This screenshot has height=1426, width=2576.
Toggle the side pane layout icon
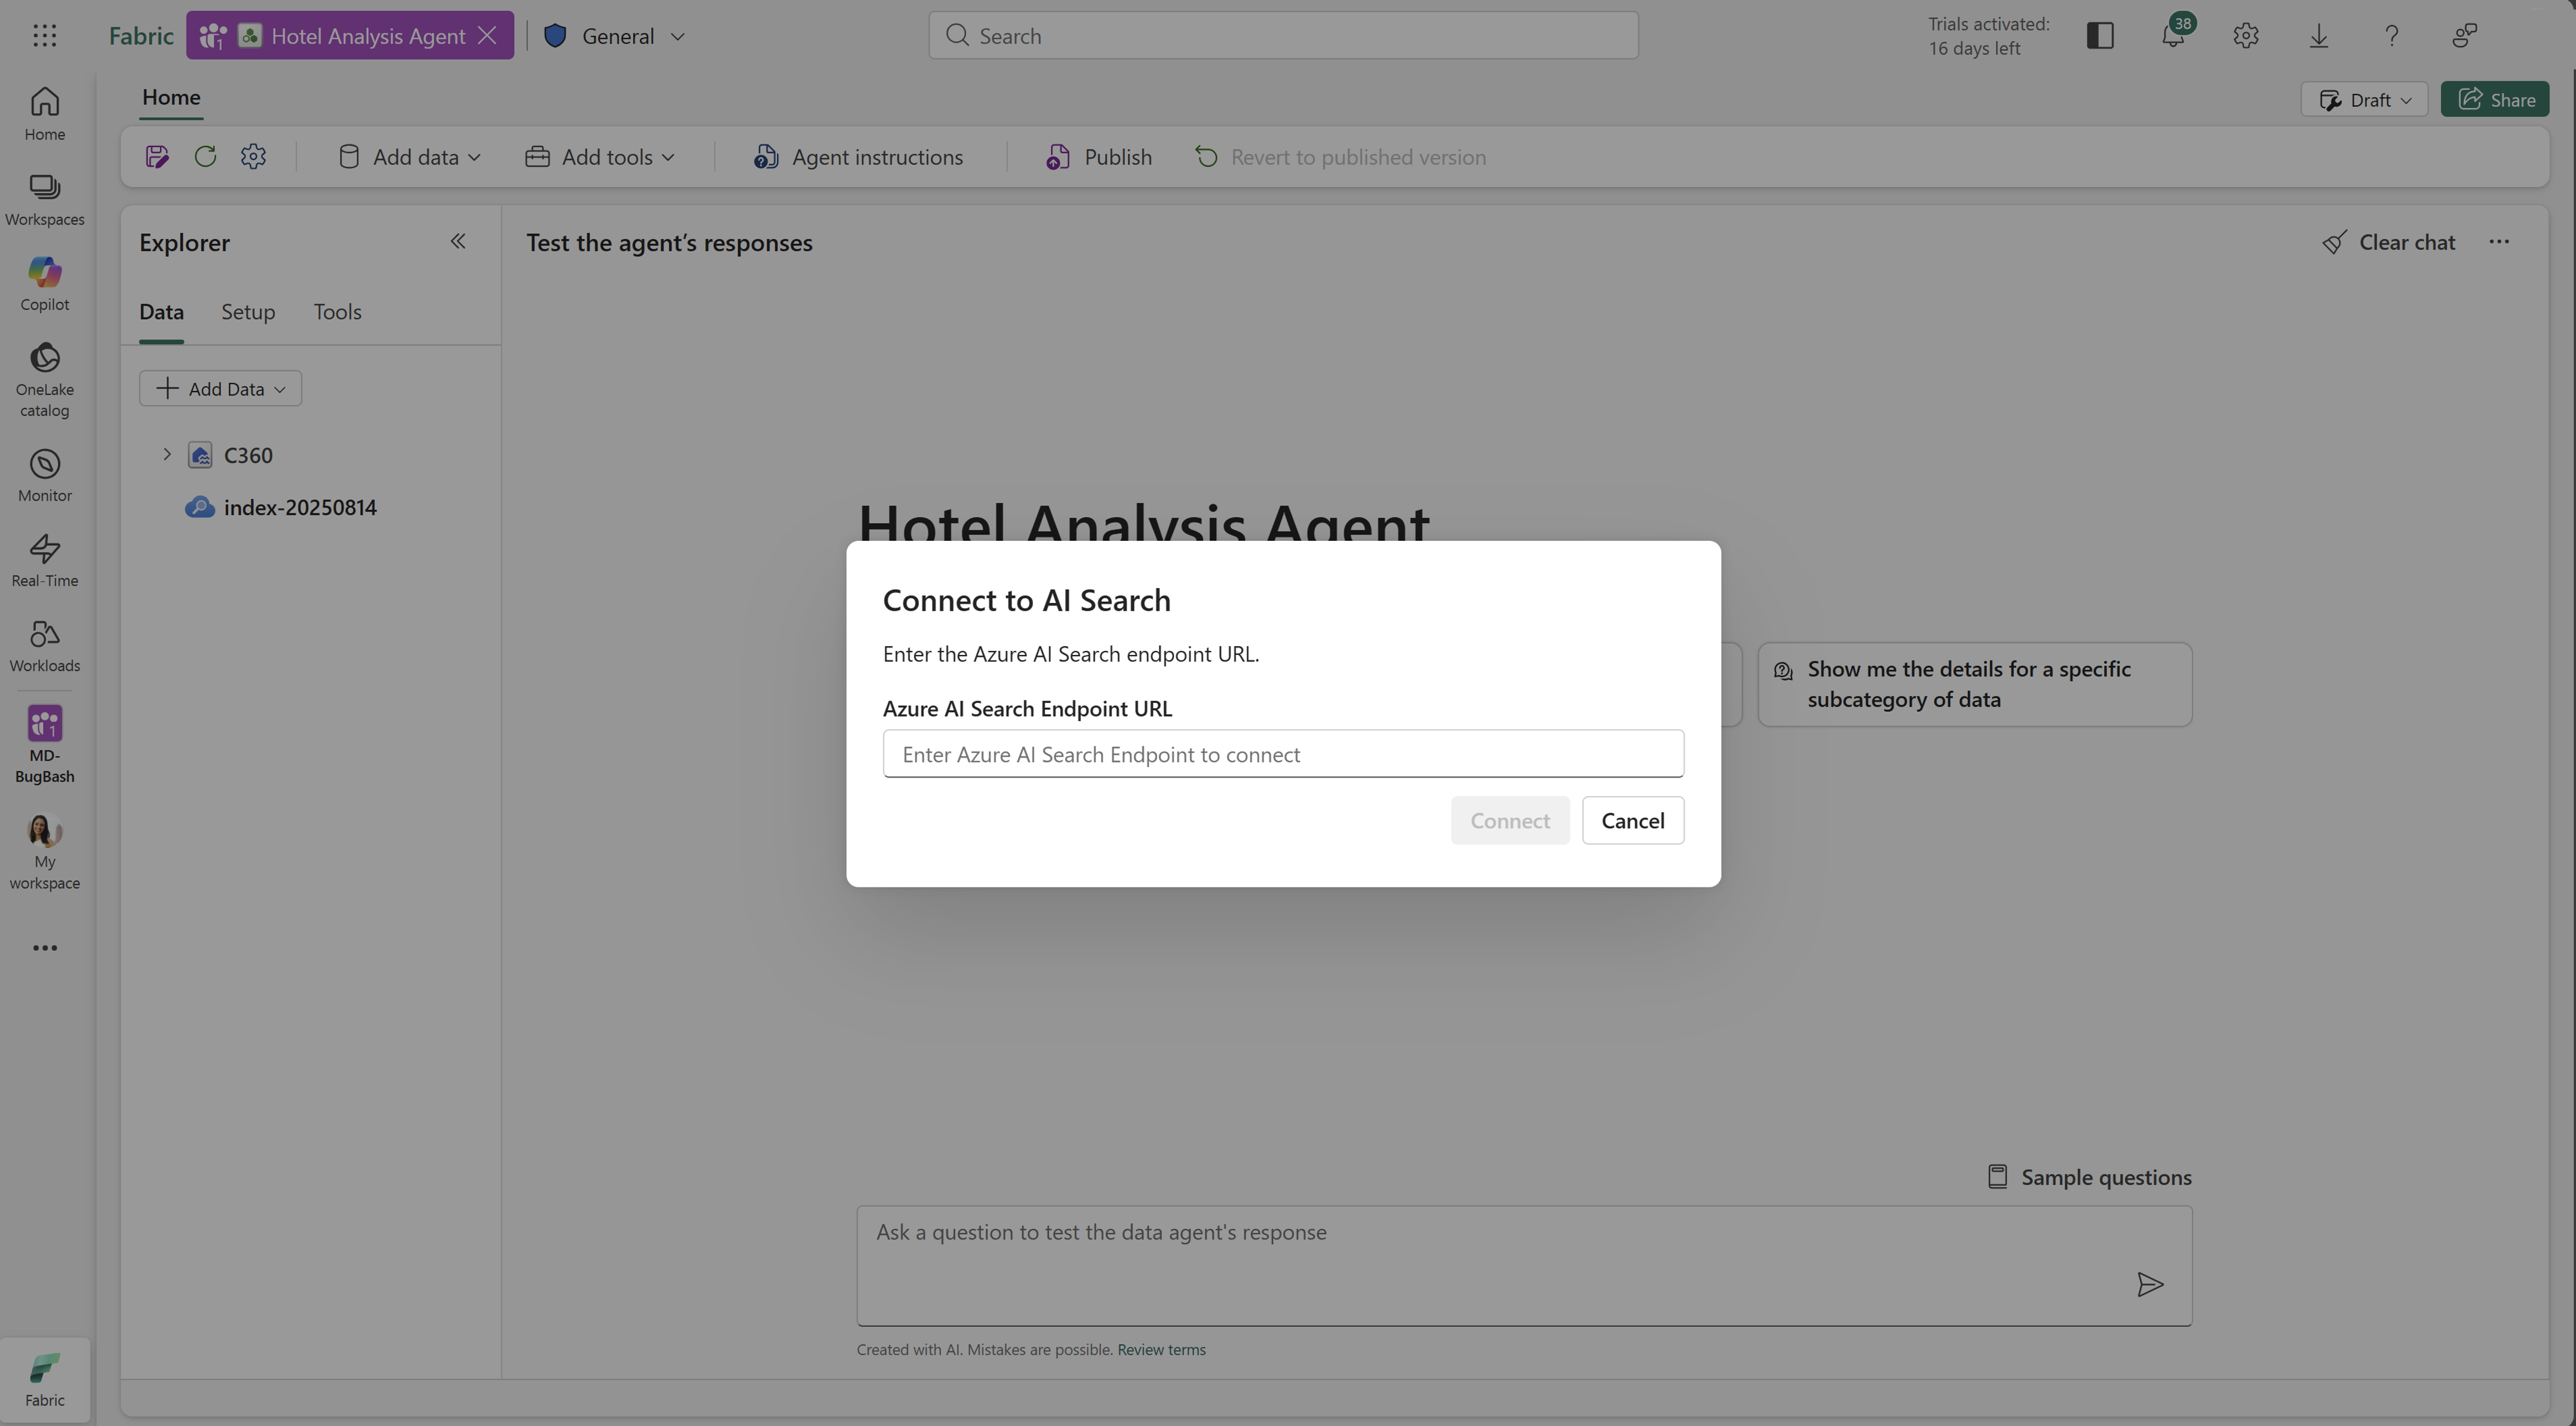point(2100,36)
